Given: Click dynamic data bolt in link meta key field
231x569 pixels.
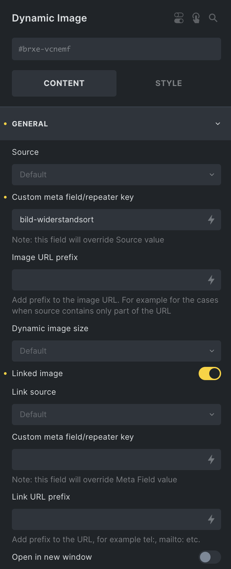Looking at the screenshot, I should 211,460.
